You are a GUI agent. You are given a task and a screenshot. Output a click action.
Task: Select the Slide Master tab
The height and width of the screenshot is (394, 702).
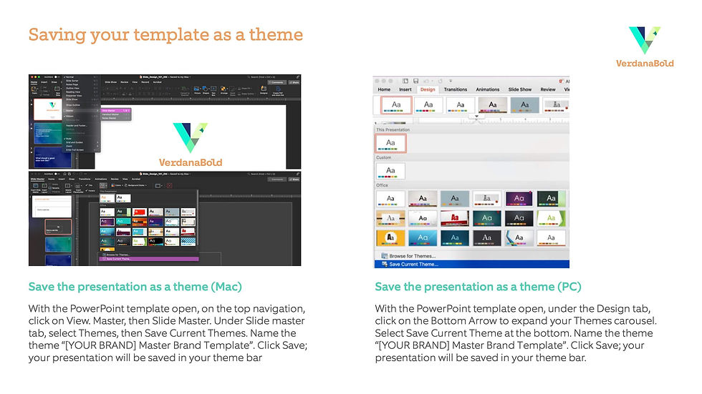pos(37,179)
